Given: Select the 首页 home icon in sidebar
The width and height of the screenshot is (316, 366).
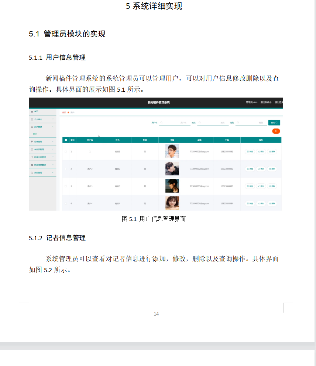Looking at the screenshot, I should point(32,112).
